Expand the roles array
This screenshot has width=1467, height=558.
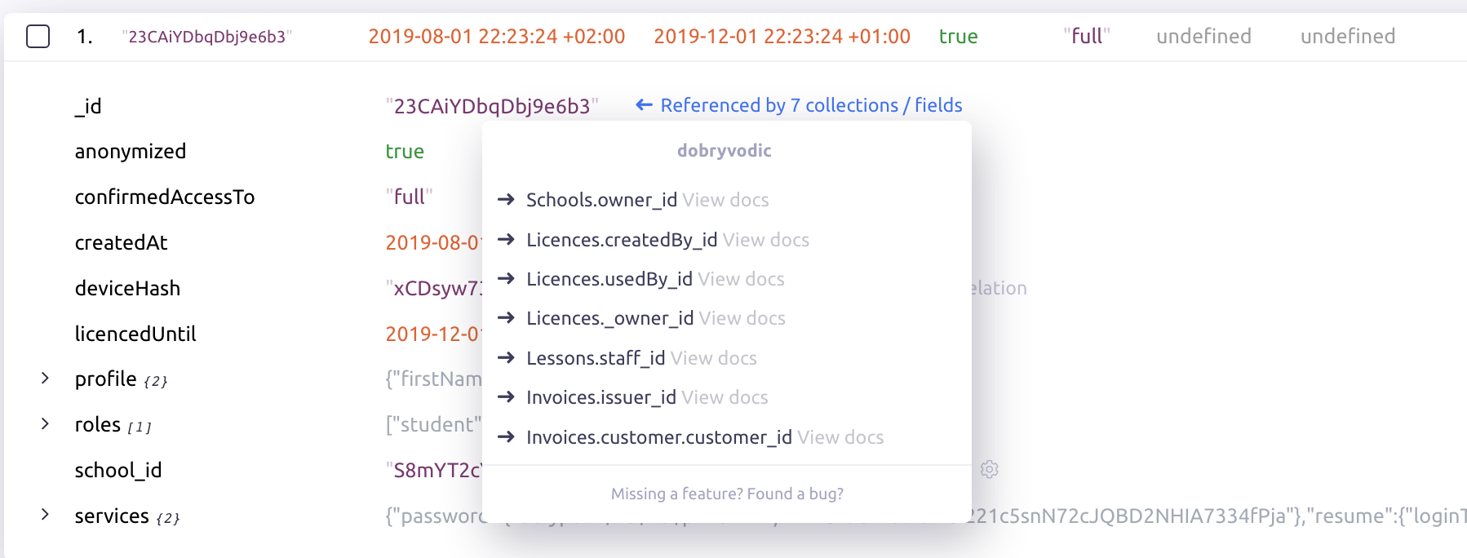point(46,424)
